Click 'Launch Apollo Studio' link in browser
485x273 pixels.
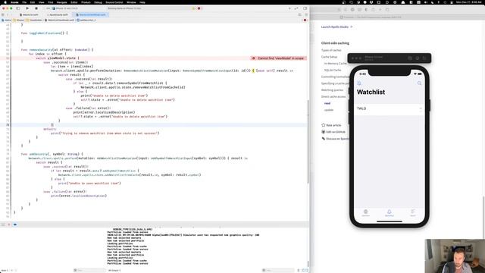click(x=336, y=27)
